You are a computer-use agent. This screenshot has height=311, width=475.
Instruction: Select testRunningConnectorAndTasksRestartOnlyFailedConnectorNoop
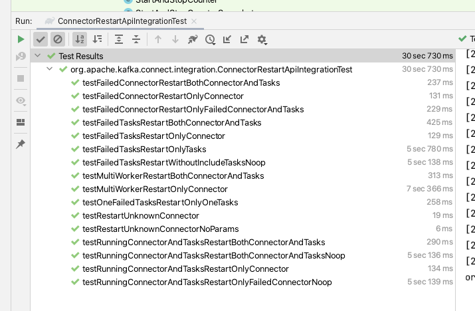click(x=242, y=282)
